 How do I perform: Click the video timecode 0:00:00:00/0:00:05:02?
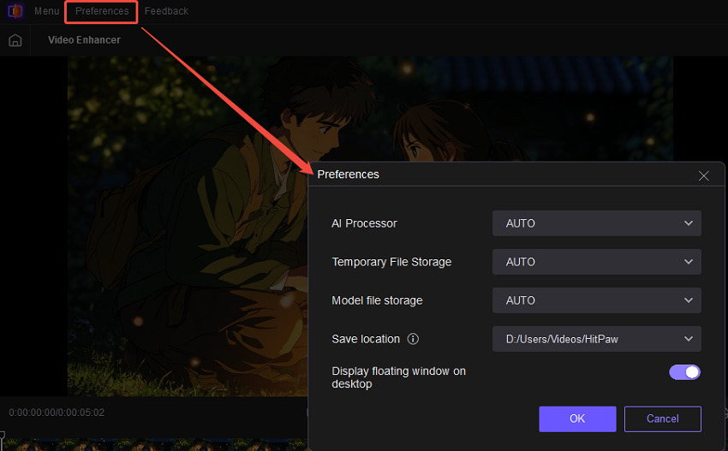click(57, 412)
